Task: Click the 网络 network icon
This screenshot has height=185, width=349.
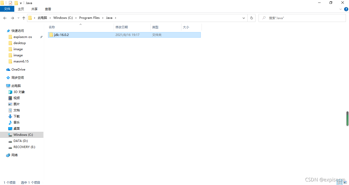Action: pos(8,155)
